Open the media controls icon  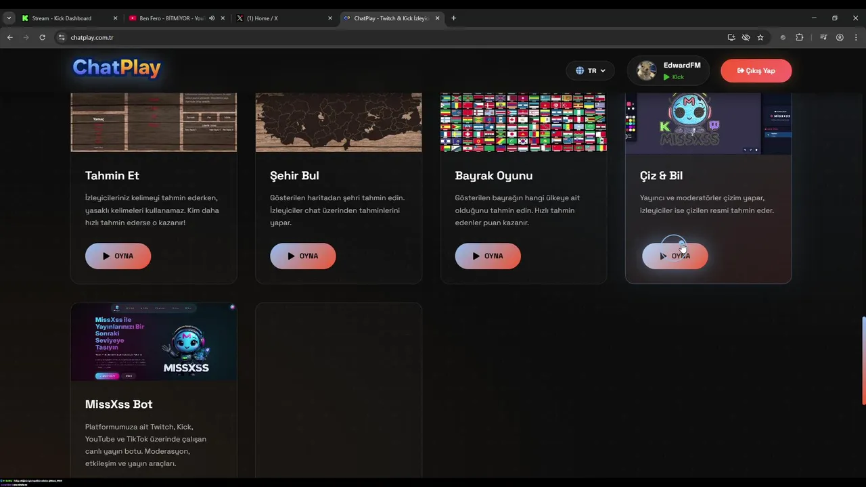[x=823, y=37]
